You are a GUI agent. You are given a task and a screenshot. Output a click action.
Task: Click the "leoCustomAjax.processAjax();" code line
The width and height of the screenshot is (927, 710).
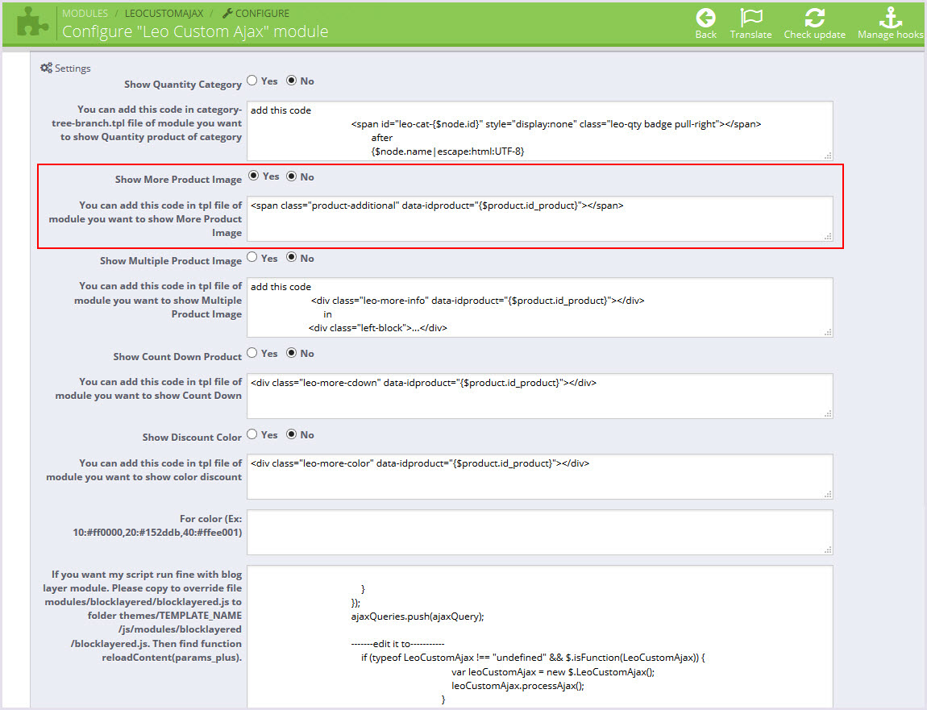pyautogui.click(x=518, y=686)
